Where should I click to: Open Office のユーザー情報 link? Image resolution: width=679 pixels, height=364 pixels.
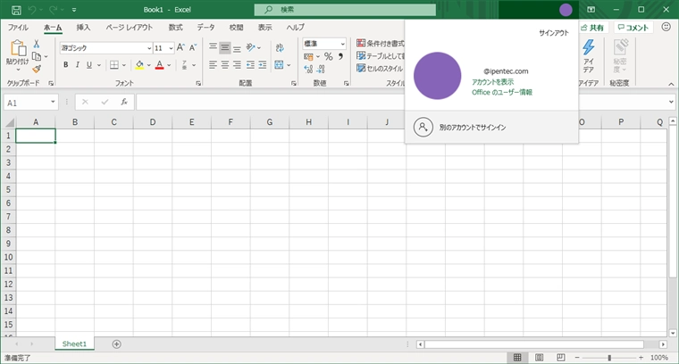pyautogui.click(x=502, y=92)
